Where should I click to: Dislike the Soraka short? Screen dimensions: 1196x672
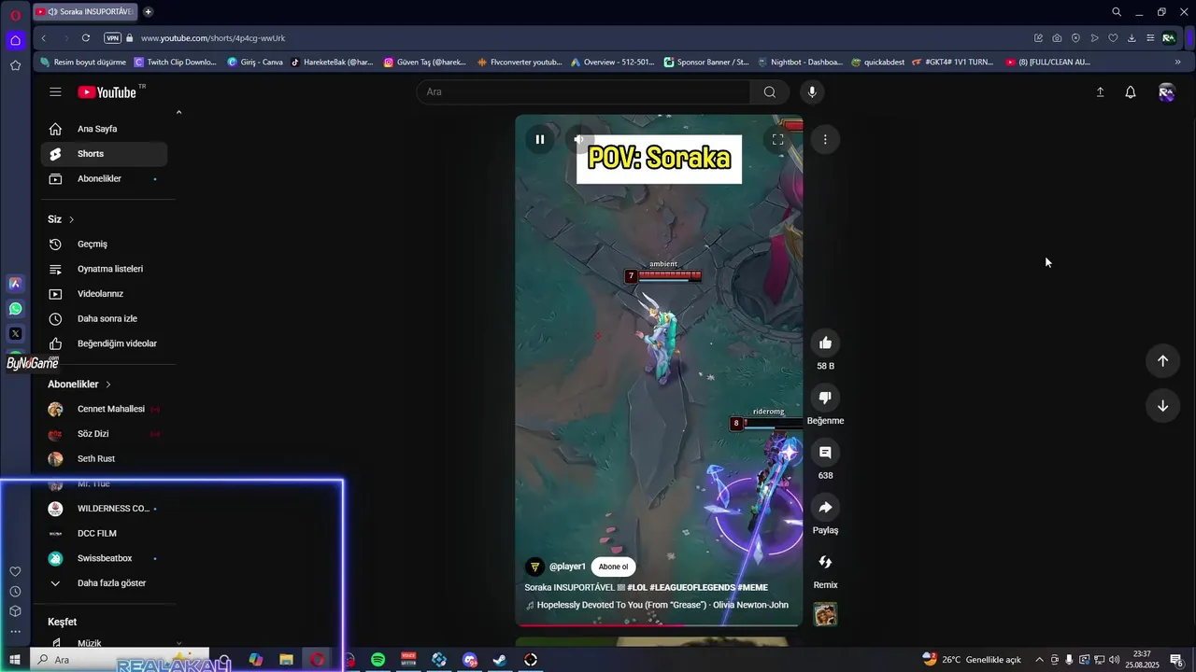click(x=825, y=398)
